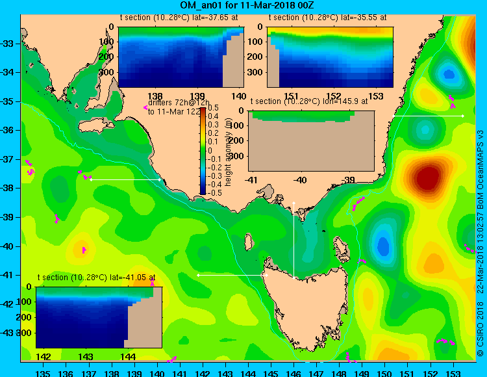Click the white section line west of Tasmania

coord(232,276)
